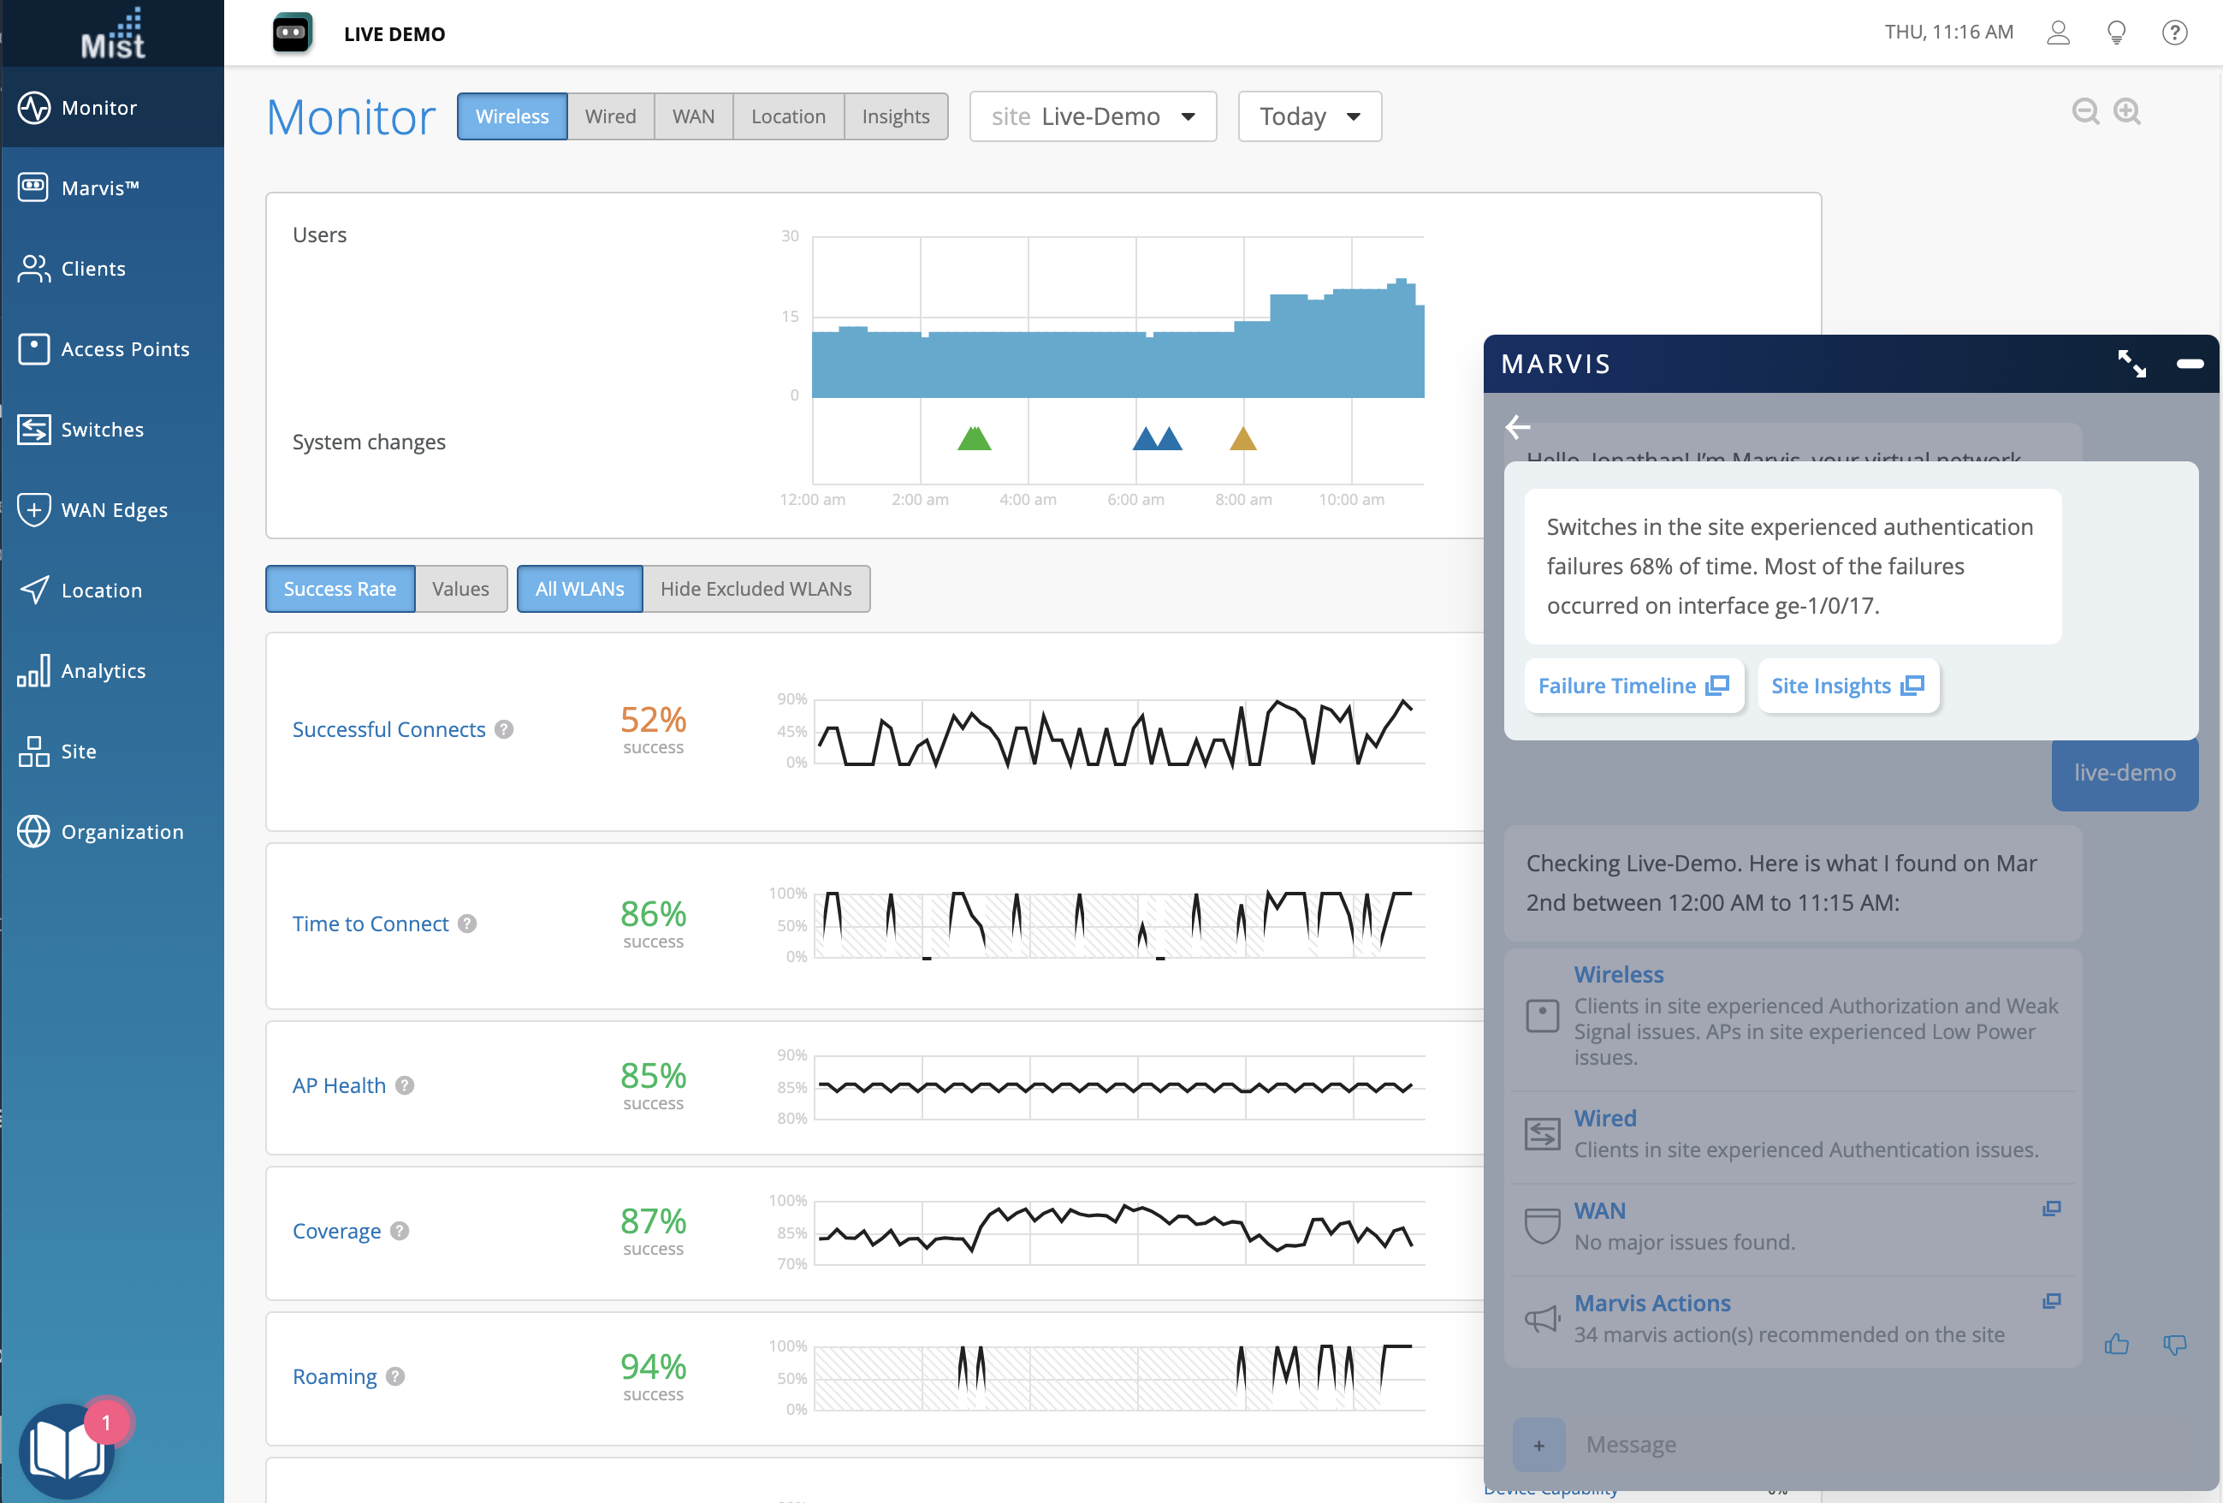This screenshot has height=1503, width=2223.
Task: Click plus button beside Message field
Action: (1538, 1445)
